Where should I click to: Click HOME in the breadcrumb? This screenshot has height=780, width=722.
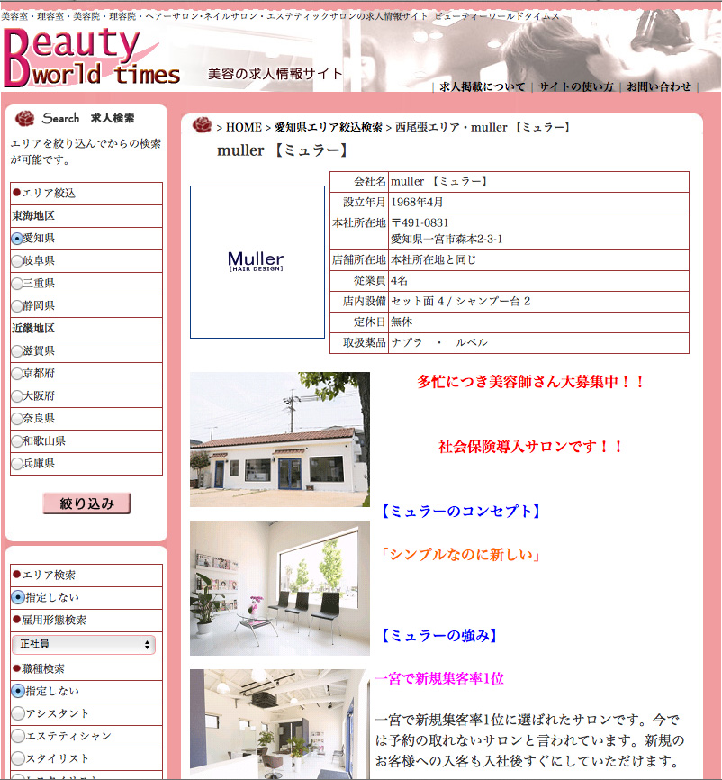pyautogui.click(x=244, y=128)
